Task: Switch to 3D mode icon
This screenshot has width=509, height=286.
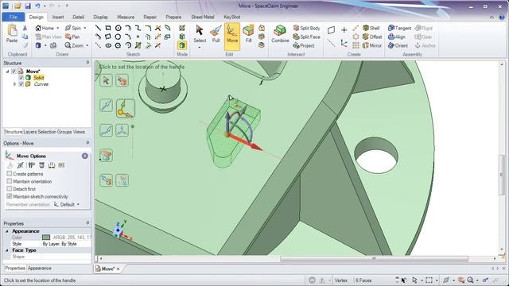Action: [182, 45]
